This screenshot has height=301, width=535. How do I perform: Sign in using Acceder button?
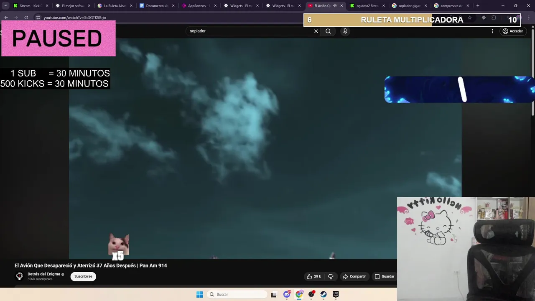pos(512,31)
